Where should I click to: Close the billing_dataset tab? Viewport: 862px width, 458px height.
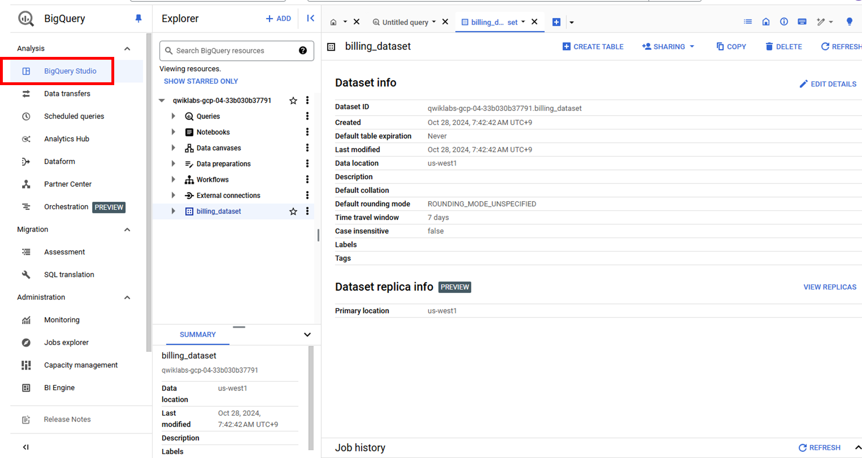pyautogui.click(x=534, y=22)
